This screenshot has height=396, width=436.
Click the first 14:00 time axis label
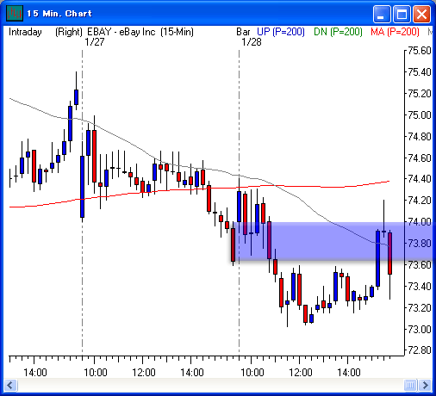tap(35, 373)
